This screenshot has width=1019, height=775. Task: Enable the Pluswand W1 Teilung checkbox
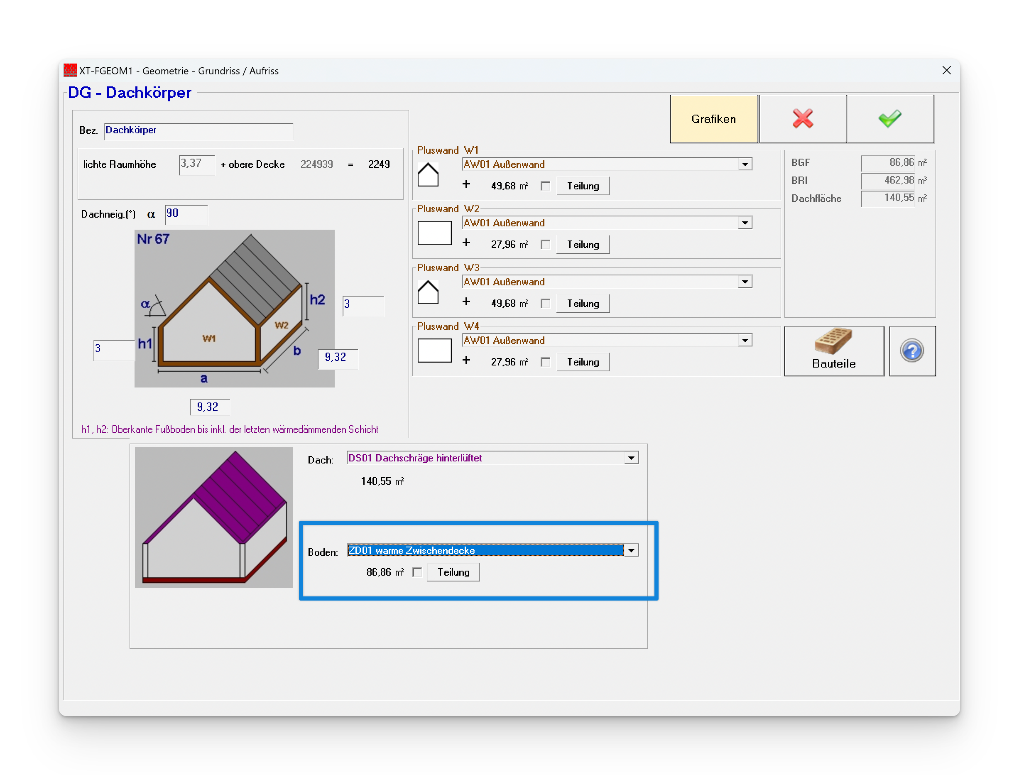click(x=546, y=186)
